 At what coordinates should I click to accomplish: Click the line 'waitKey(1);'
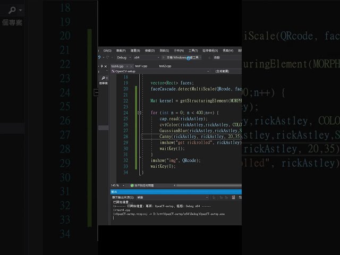pos(172,149)
